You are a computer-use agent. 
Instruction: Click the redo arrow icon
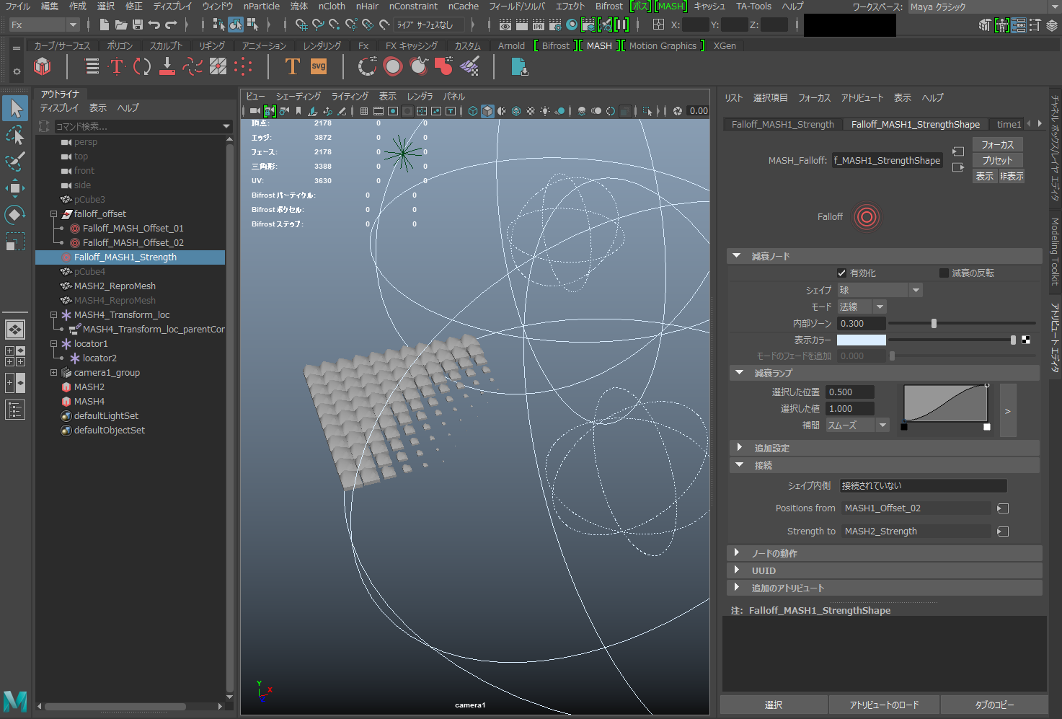click(171, 25)
